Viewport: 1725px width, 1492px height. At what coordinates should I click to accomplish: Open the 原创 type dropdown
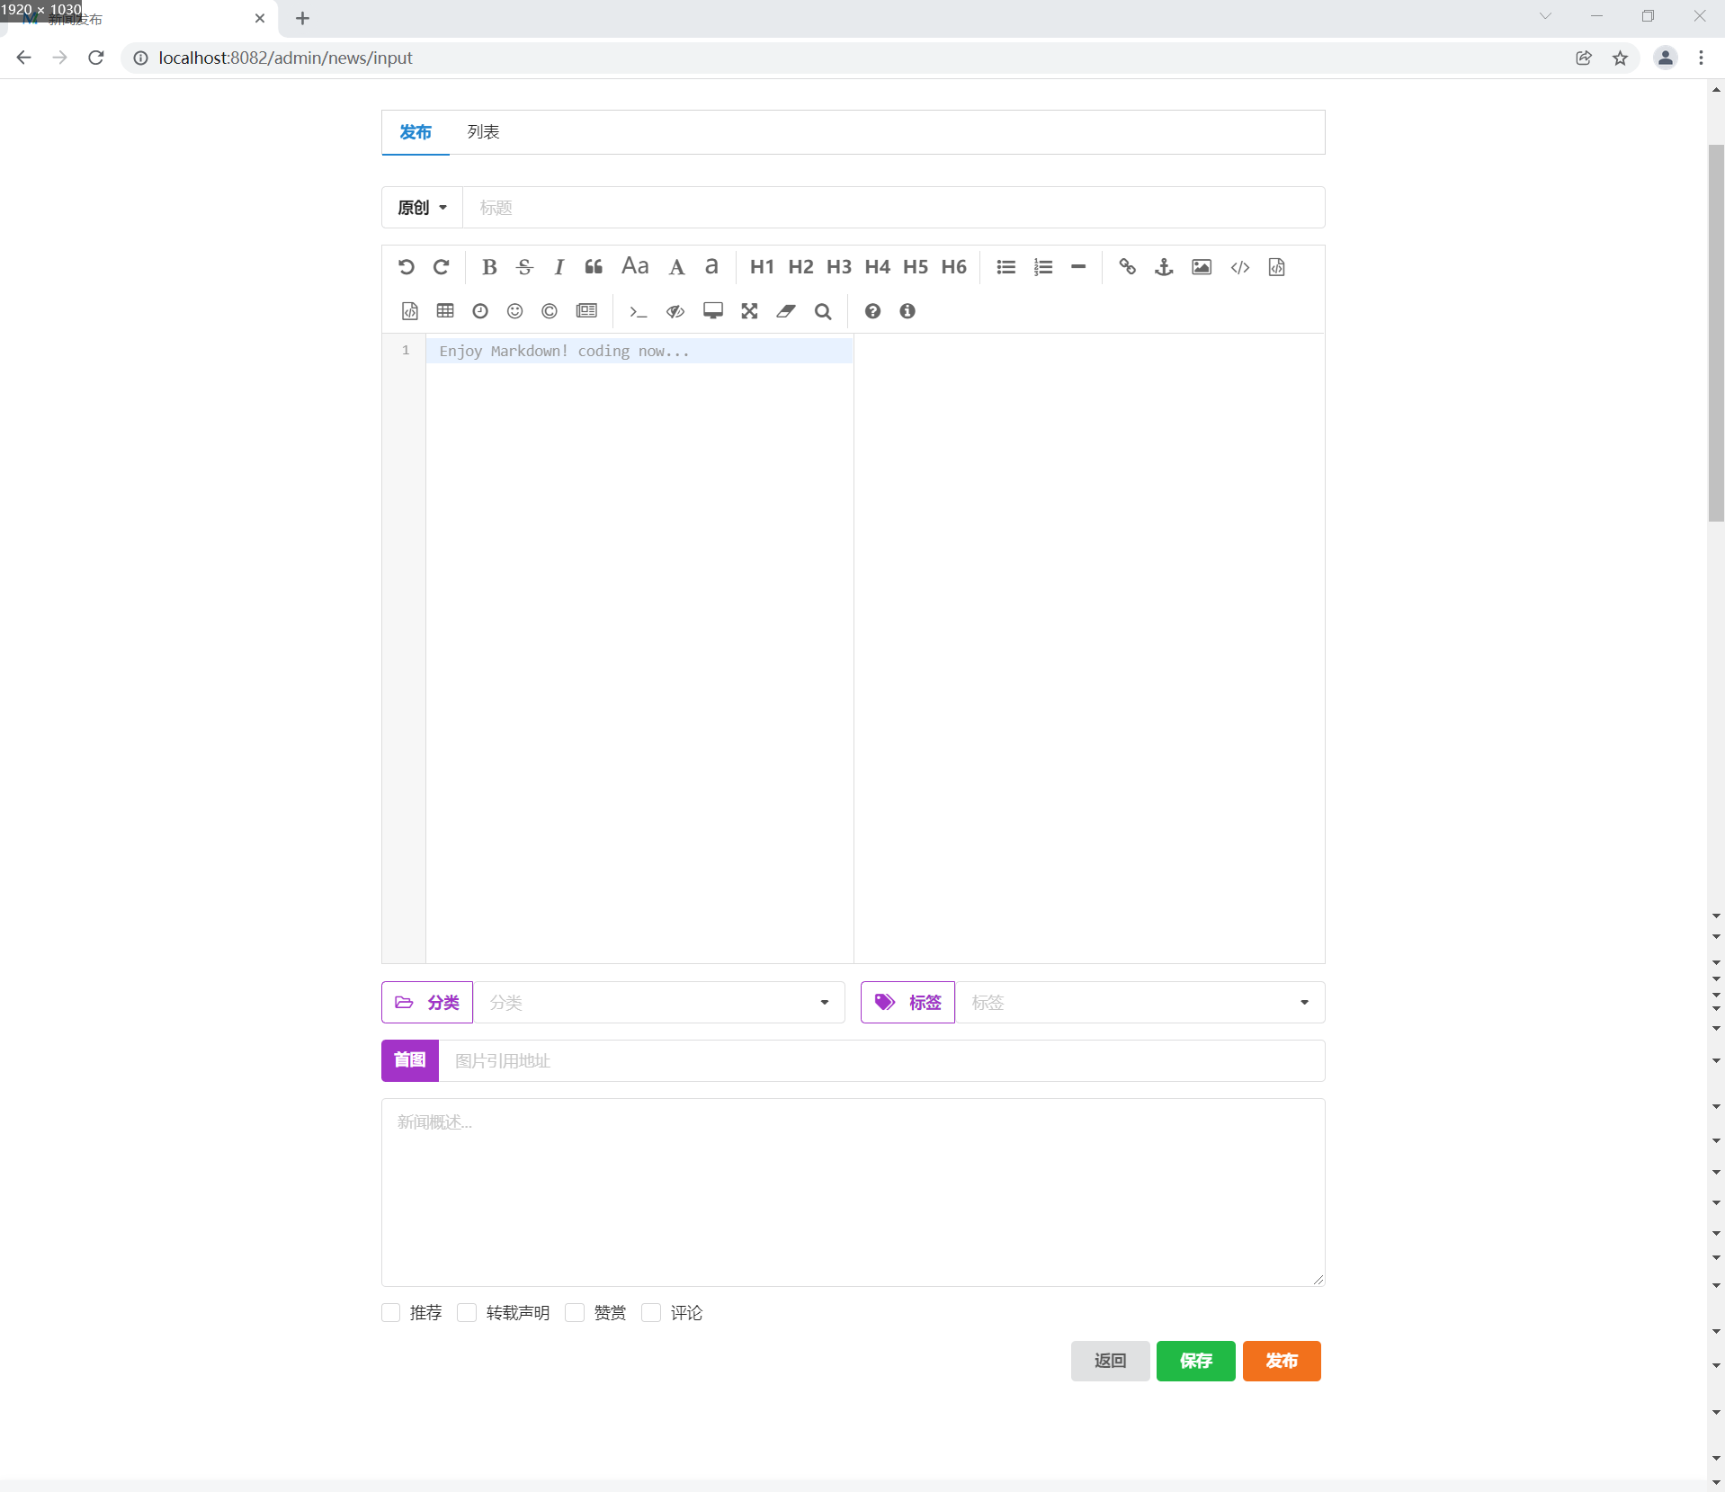(422, 208)
